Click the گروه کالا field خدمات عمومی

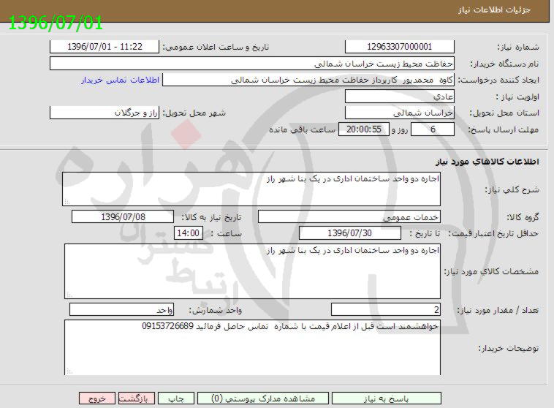tap(349, 216)
